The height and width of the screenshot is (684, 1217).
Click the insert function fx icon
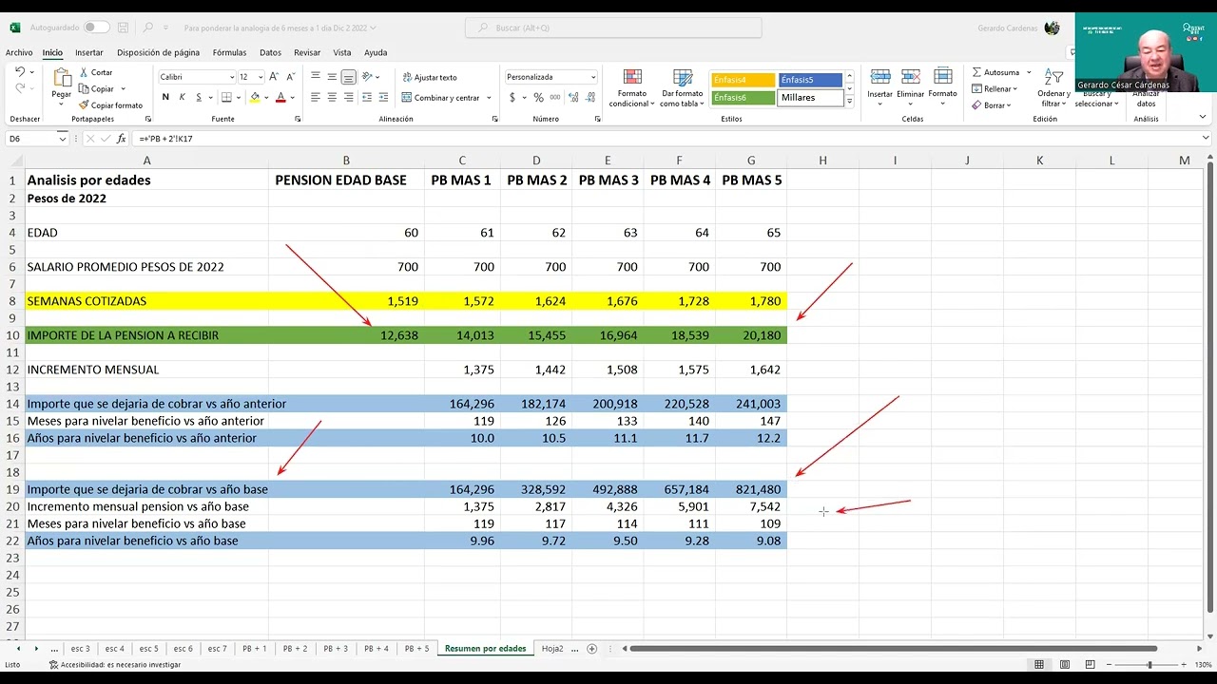121,139
